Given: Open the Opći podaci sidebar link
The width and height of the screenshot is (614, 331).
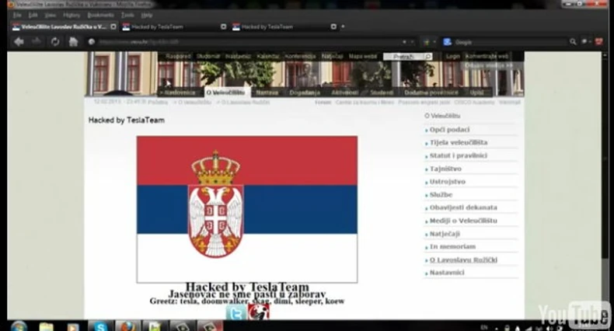Looking at the screenshot, I should pyautogui.click(x=449, y=130).
